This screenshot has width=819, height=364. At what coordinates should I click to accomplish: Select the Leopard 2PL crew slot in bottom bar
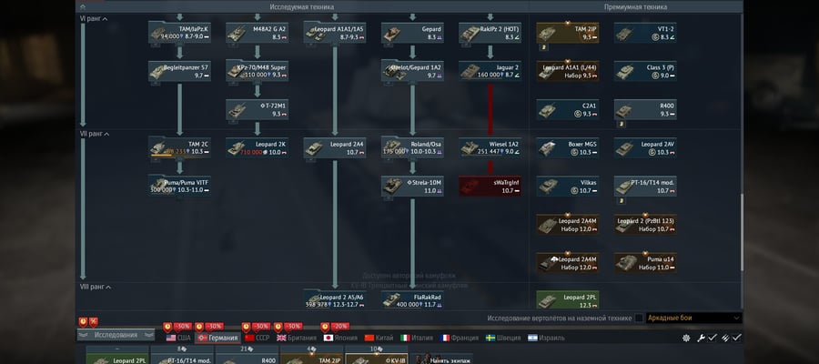(117, 358)
